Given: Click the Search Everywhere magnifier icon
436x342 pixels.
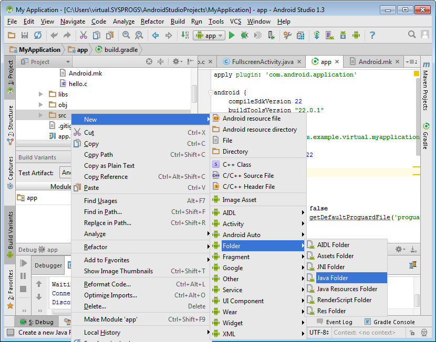Looking at the screenshot, I should coord(412,35).
